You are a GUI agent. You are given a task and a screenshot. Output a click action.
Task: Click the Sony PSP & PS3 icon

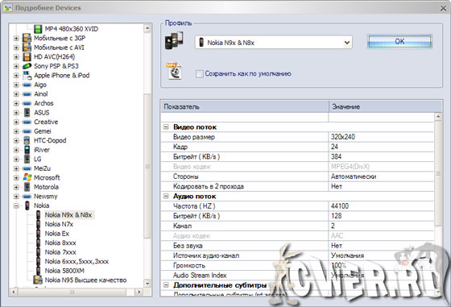pos(27,66)
